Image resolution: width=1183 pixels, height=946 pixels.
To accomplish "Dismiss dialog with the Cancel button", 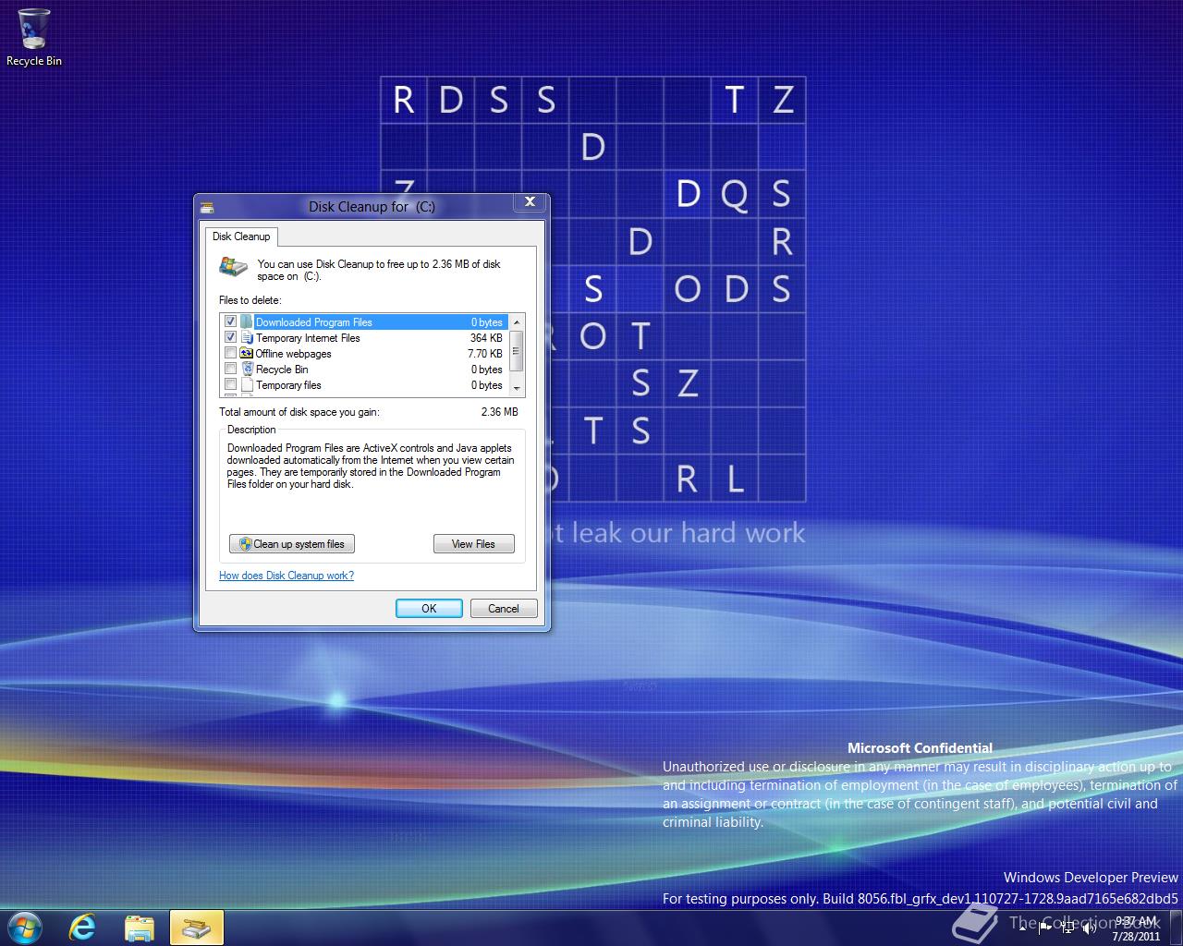I will (504, 608).
